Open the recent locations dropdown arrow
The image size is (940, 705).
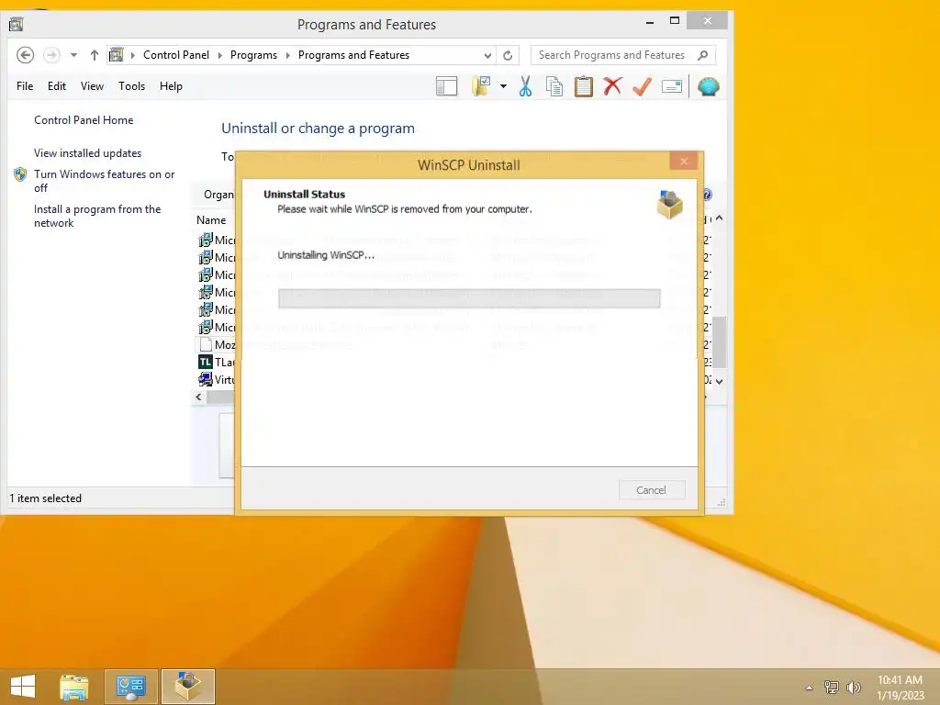pos(73,55)
